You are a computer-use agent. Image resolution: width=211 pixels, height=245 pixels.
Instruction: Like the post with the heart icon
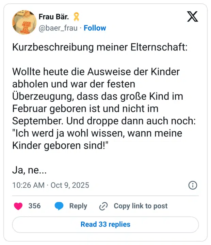pyautogui.click(x=18, y=206)
